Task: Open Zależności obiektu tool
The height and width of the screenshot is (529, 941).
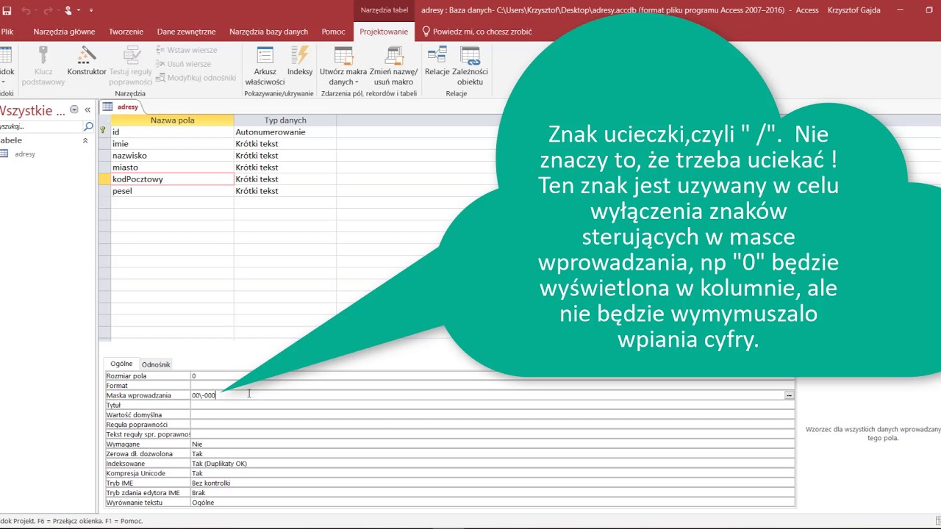Action: coord(470,66)
